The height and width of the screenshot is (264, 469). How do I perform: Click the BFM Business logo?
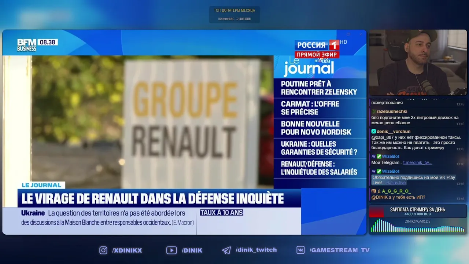[x=27, y=45]
